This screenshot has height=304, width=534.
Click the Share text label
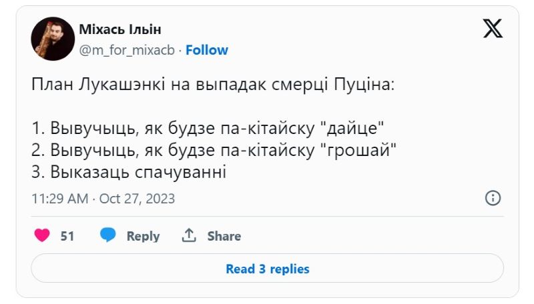click(224, 236)
